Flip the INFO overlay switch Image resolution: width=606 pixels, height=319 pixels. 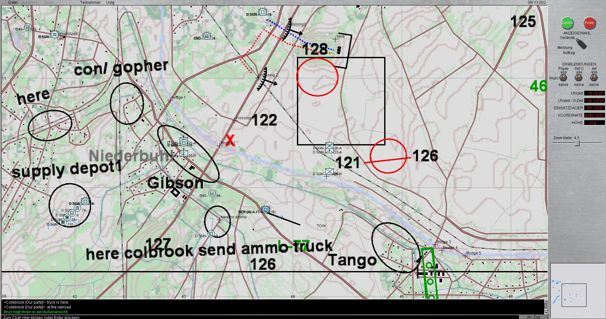(x=579, y=77)
